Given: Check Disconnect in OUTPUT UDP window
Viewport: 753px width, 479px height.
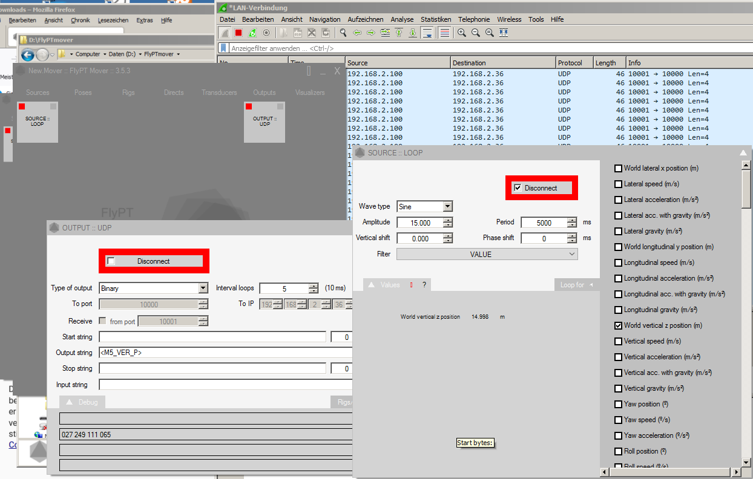Looking at the screenshot, I should click(x=111, y=261).
